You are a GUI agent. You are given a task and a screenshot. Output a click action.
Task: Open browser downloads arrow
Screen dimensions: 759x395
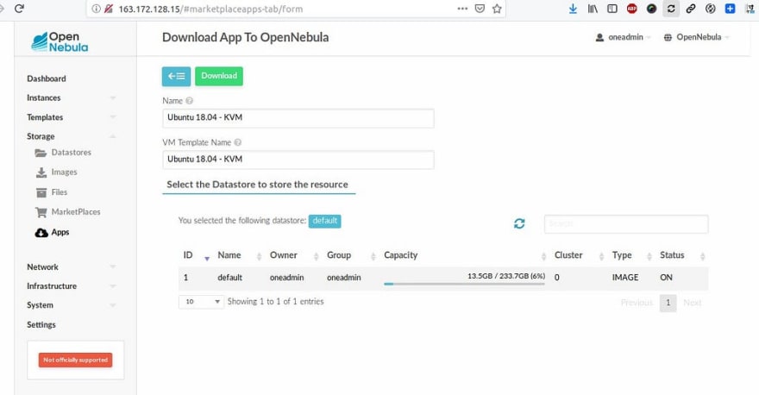click(x=573, y=9)
